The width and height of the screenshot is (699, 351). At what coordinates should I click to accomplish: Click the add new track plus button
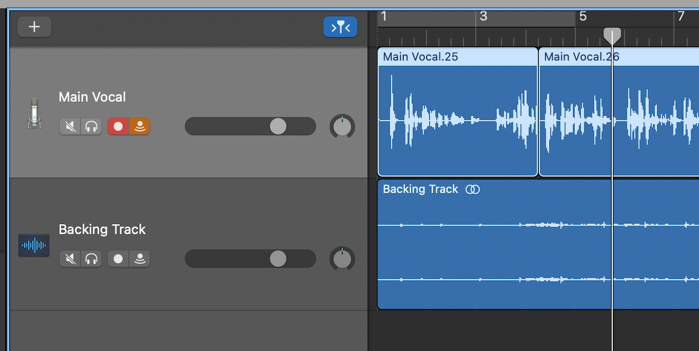pyautogui.click(x=34, y=27)
